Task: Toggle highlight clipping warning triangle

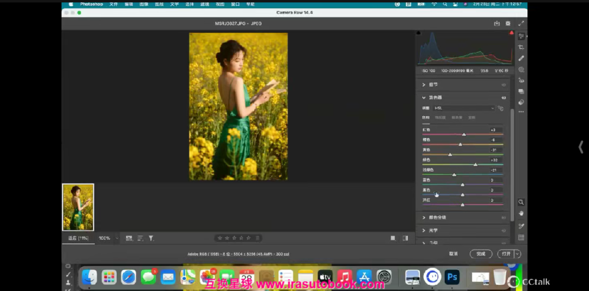Action: tap(511, 33)
